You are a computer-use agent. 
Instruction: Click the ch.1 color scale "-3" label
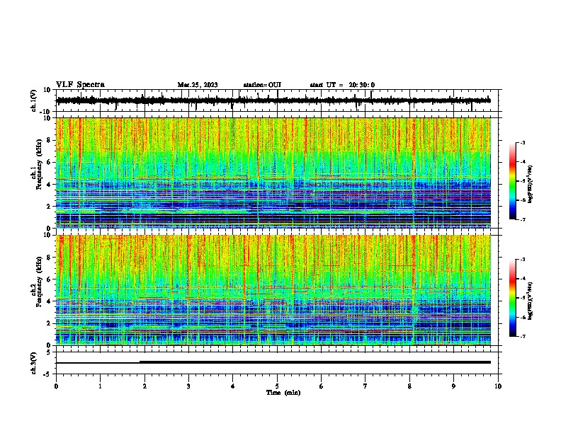tap(523, 142)
